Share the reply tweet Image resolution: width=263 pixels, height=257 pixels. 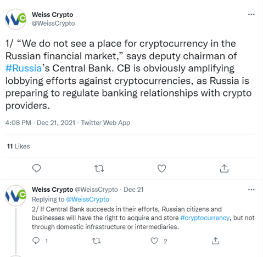coord(215,241)
